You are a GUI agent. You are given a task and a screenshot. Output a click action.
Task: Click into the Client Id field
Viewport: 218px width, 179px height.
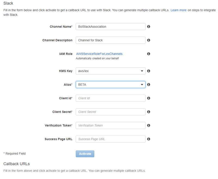tap(110, 98)
